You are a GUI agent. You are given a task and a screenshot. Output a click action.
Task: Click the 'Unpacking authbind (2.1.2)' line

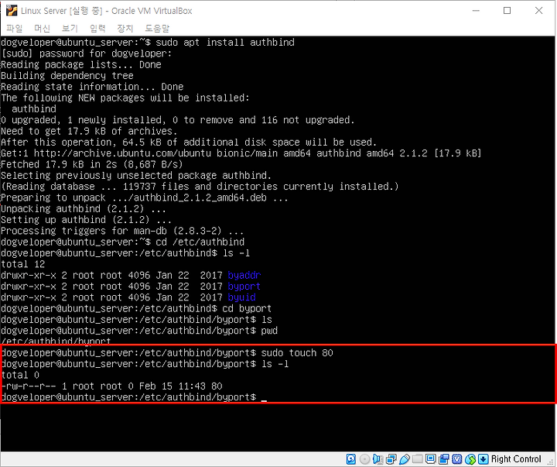pos(83,209)
